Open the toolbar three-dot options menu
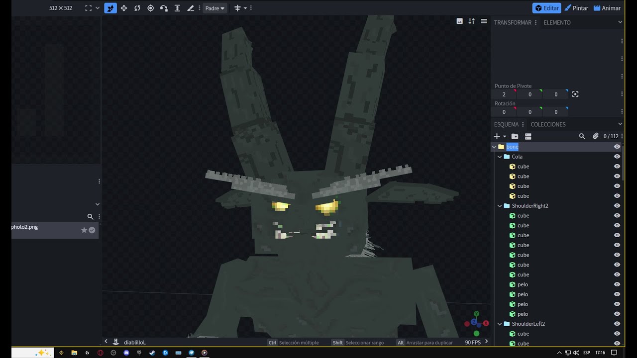 [x=251, y=8]
